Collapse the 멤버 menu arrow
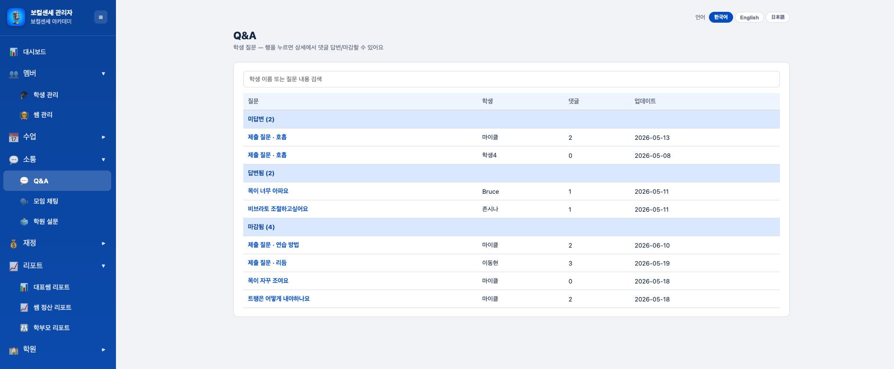Screen dimensions: 894x369 pyautogui.click(x=103, y=74)
